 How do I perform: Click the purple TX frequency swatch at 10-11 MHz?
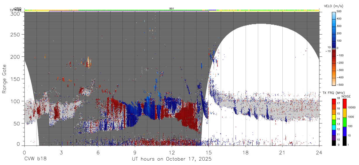tap(334, 138)
